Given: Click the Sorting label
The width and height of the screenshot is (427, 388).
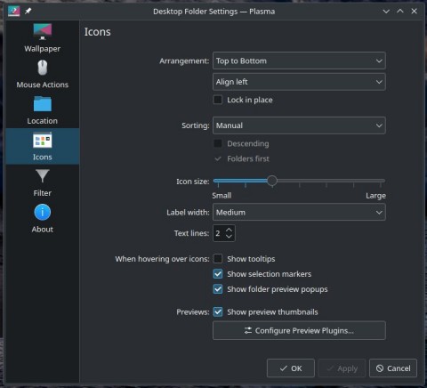Looking at the screenshot, I should 196,125.
